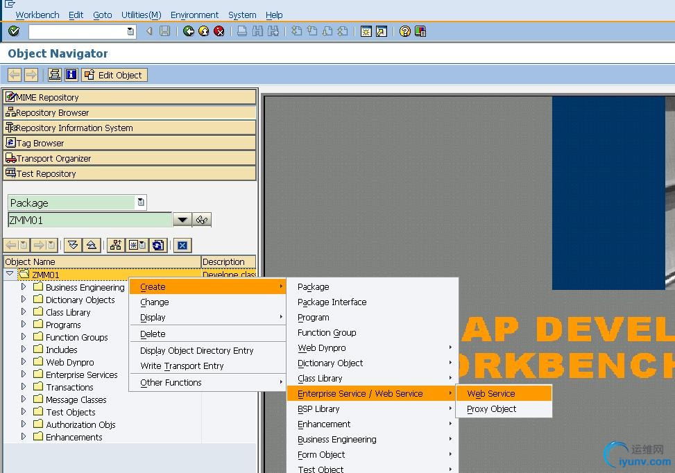
Task: Click the hierarchy tree icon in object toolbar
Action: pyautogui.click(x=115, y=246)
